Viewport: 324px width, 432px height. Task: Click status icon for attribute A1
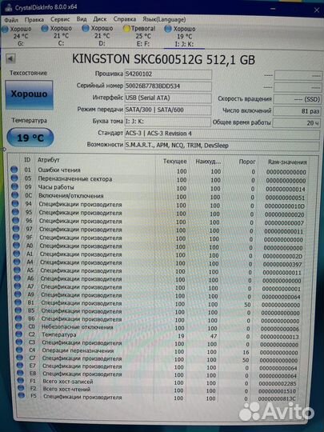(x=17, y=253)
